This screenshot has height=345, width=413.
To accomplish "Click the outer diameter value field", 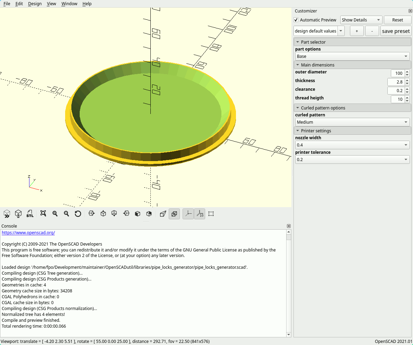I will point(397,73).
